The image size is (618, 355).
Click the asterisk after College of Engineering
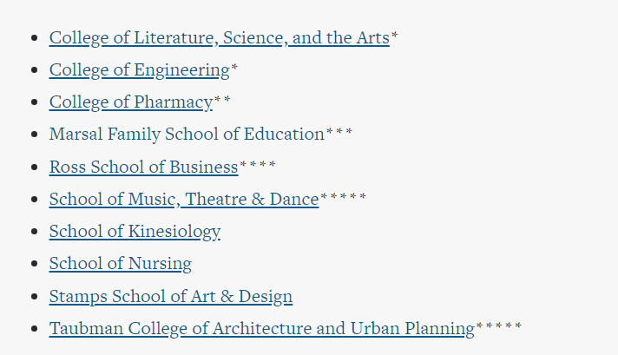(234, 68)
